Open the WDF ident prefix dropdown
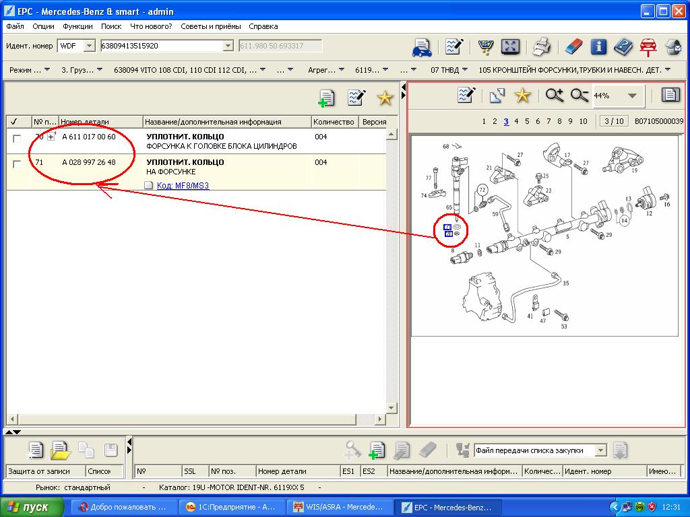This screenshot has width=690, height=517. coord(90,46)
